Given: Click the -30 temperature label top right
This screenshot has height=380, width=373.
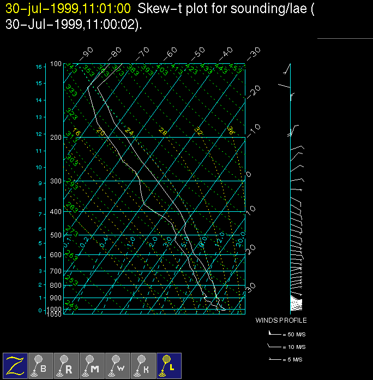Looking at the screenshot, I should [253, 54].
